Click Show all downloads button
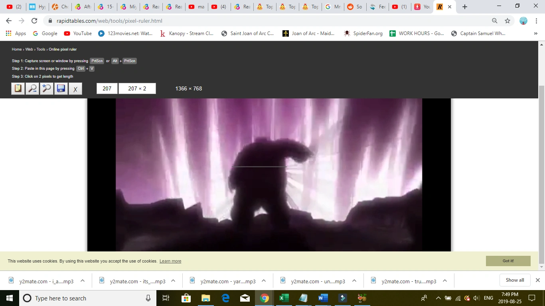545x306 pixels. [515, 280]
